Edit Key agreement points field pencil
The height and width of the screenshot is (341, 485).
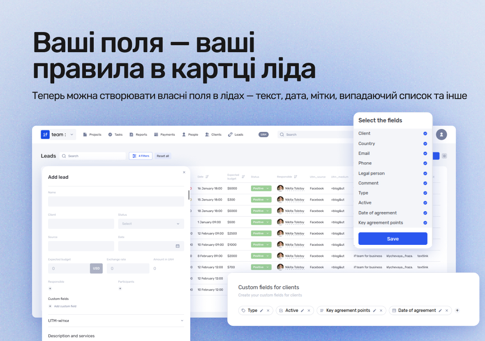coord(374,311)
